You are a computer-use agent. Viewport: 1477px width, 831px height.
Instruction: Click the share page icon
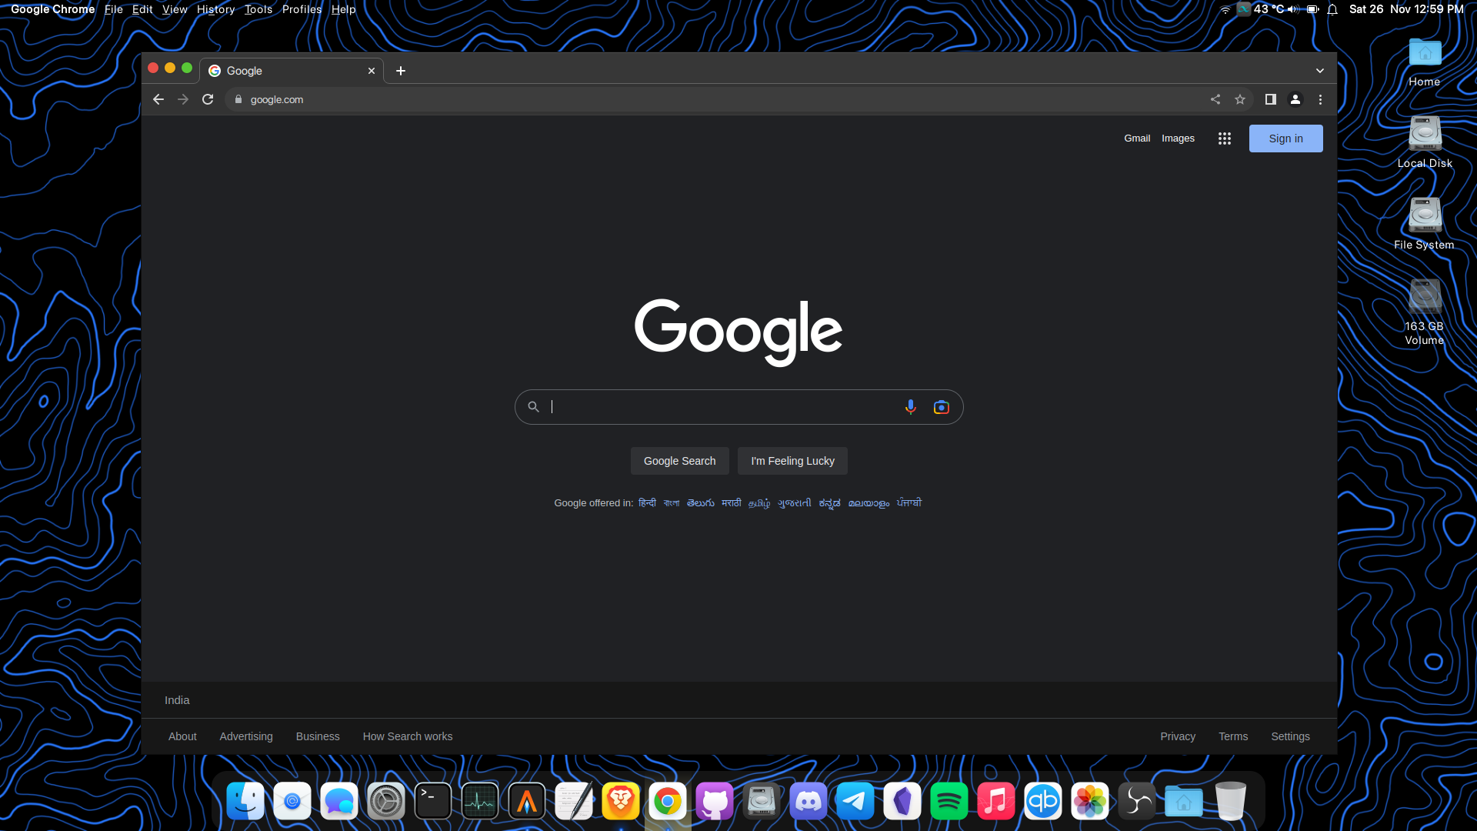tap(1215, 99)
